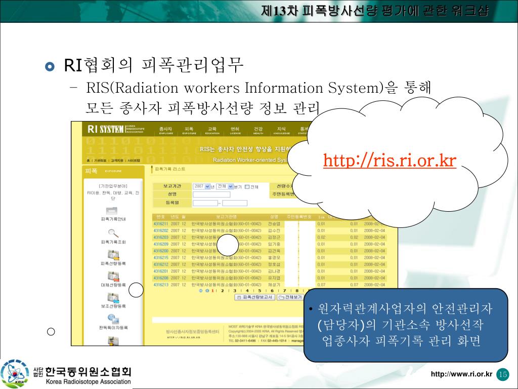Follow the http://ris.ri.or.kr link

[390, 160]
